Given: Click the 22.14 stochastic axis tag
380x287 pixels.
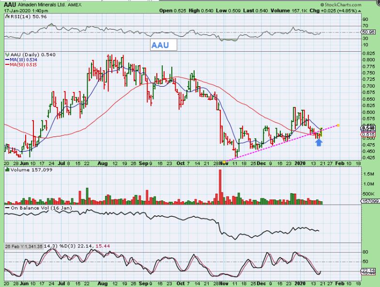Looking at the screenshot, I should pos(368,271).
